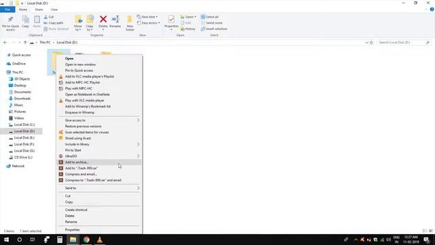The height and width of the screenshot is (245, 435).
Task: Click Select all in the ribbon
Action: click(x=210, y=17)
